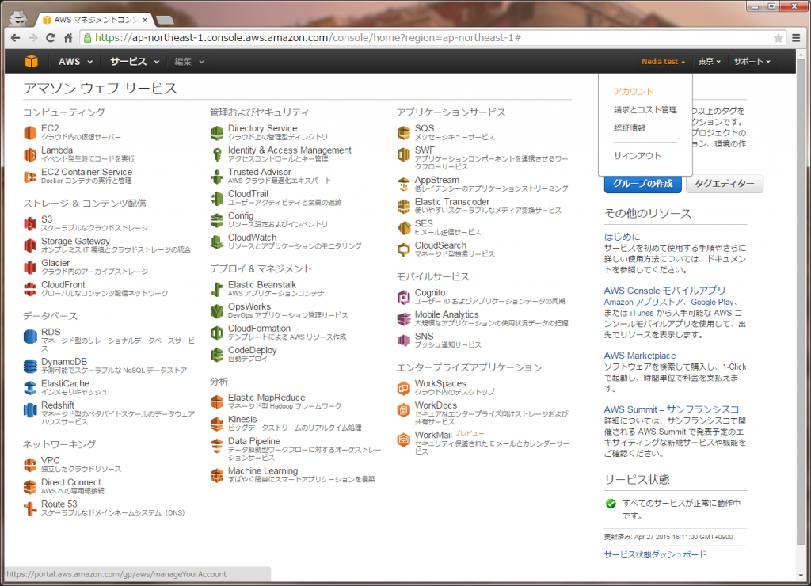Click the EC2 Container Service icon

[30, 177]
